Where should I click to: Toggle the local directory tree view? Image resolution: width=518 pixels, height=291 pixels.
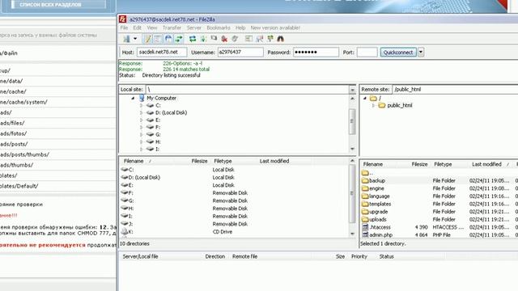[x=158, y=39]
